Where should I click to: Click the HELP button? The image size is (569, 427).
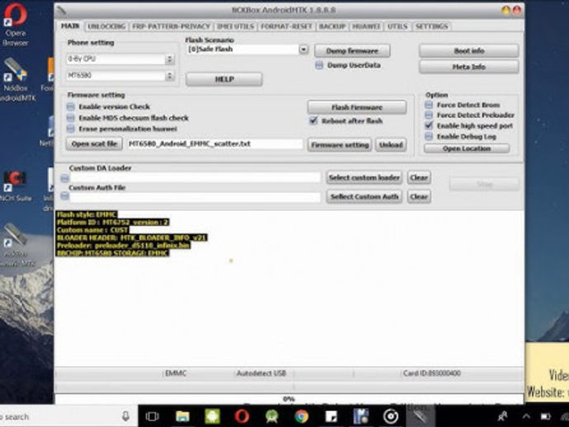click(224, 79)
